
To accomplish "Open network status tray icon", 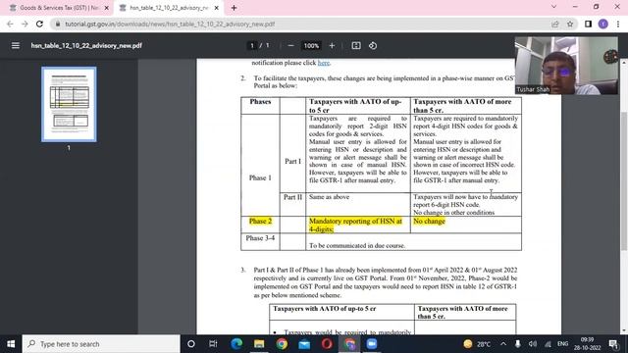I will tap(548, 344).
